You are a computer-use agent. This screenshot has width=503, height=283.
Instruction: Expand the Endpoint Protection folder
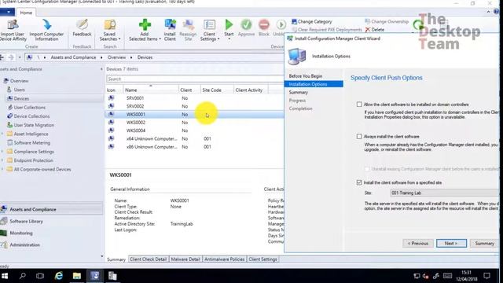(x=2, y=160)
